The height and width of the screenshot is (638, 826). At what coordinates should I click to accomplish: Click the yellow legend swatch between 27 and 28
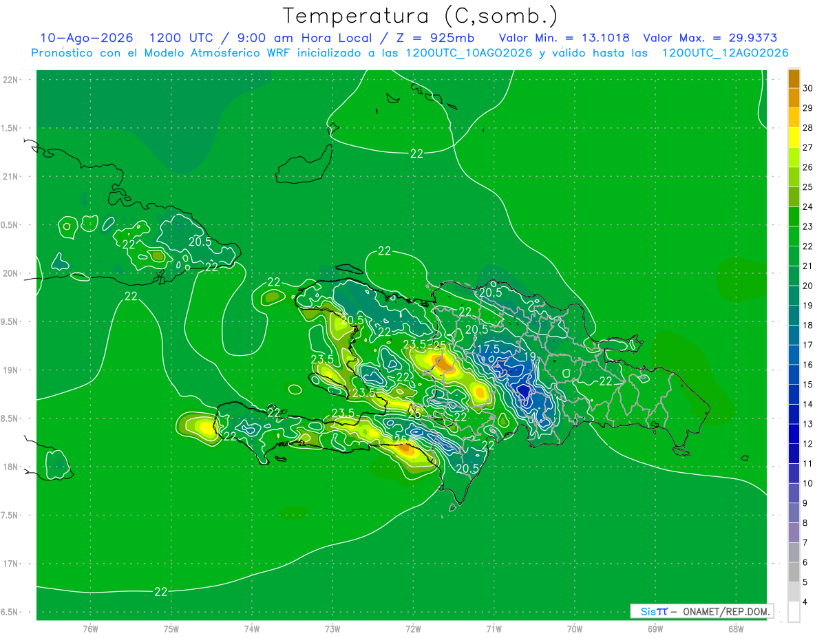point(794,138)
